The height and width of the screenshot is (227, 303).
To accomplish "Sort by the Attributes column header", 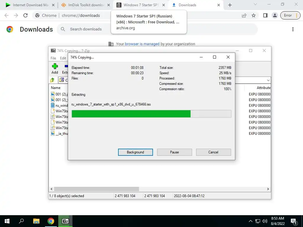I will pyautogui.click(x=264, y=87).
